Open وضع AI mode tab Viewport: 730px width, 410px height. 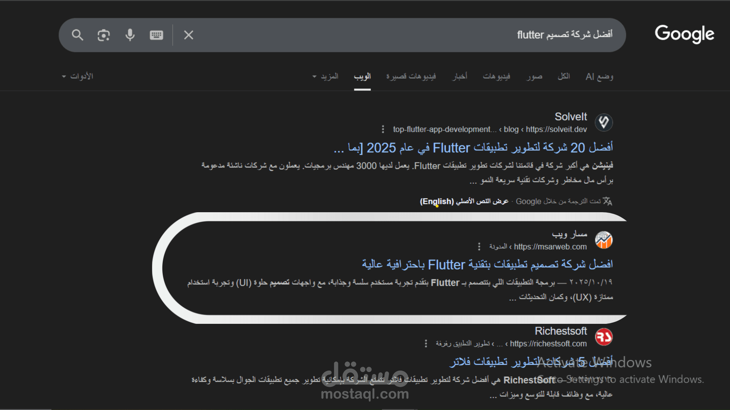point(600,76)
